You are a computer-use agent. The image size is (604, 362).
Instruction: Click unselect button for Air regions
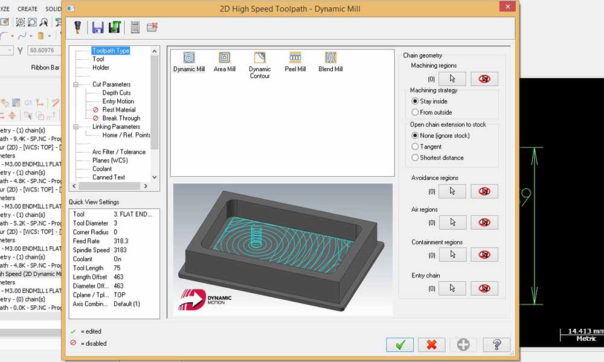[484, 223]
